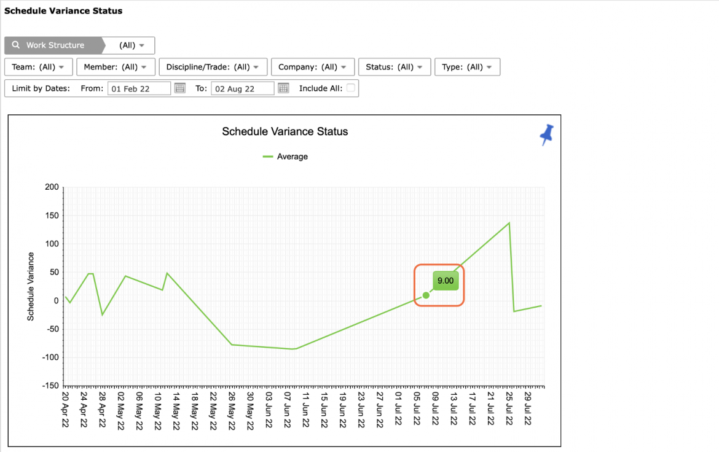Click the chart peak near 25 Jul 22

(x=509, y=224)
